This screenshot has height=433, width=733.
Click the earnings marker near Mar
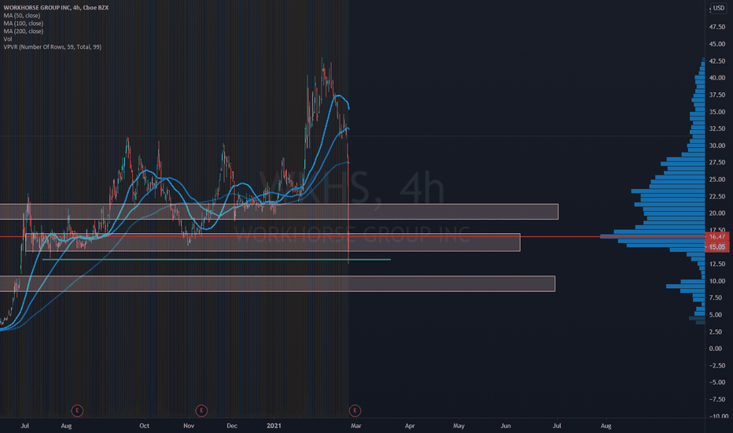click(x=355, y=410)
